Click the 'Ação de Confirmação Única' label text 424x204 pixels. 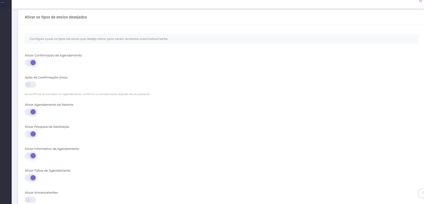tap(46, 78)
